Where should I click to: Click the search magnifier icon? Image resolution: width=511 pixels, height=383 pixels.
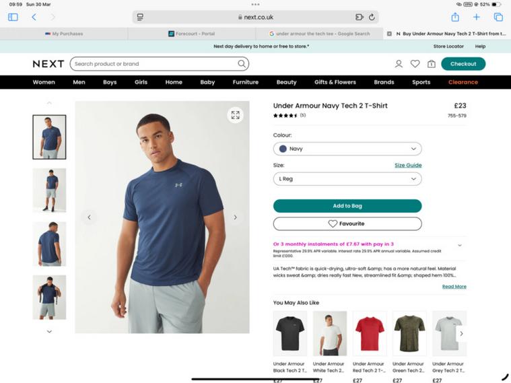coord(242,64)
